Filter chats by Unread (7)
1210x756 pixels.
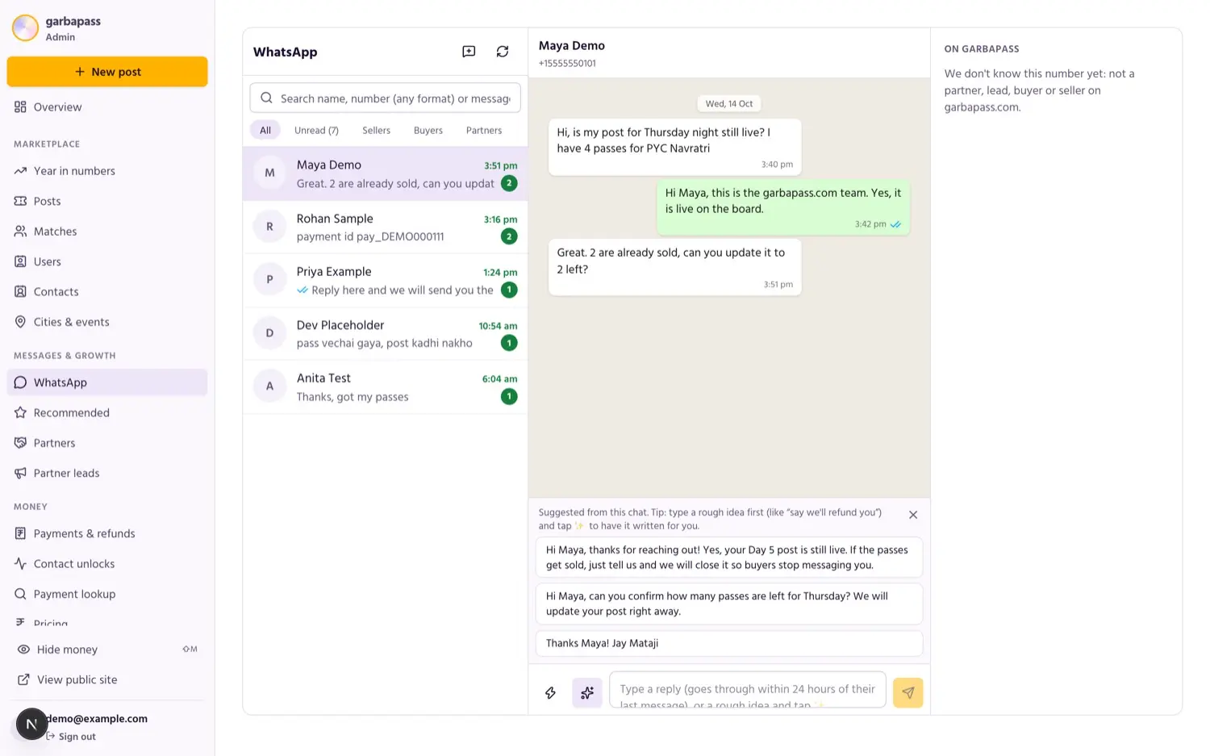tap(316, 130)
